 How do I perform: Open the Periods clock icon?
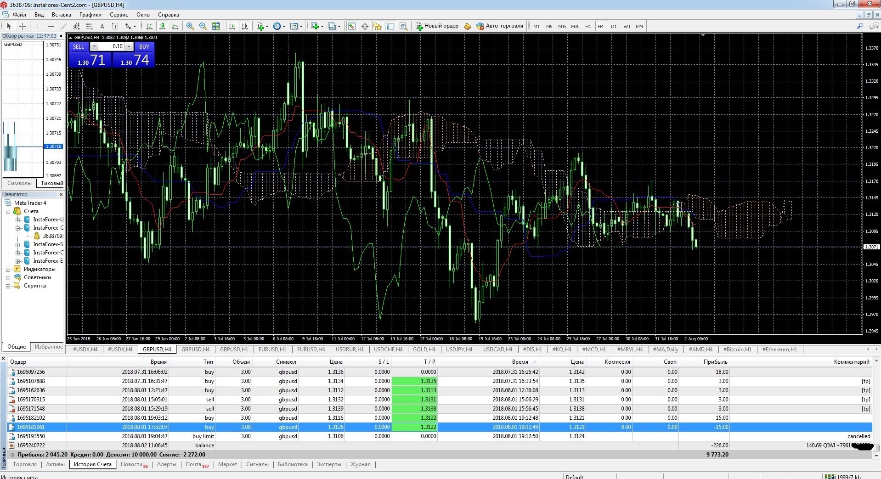[x=277, y=26]
